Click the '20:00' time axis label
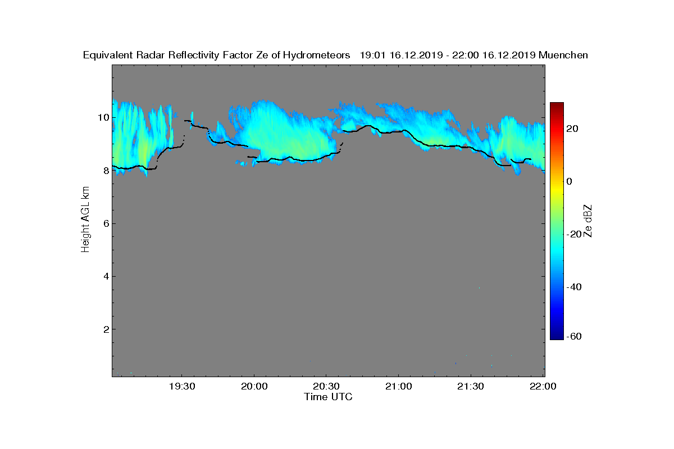 pyautogui.click(x=254, y=387)
